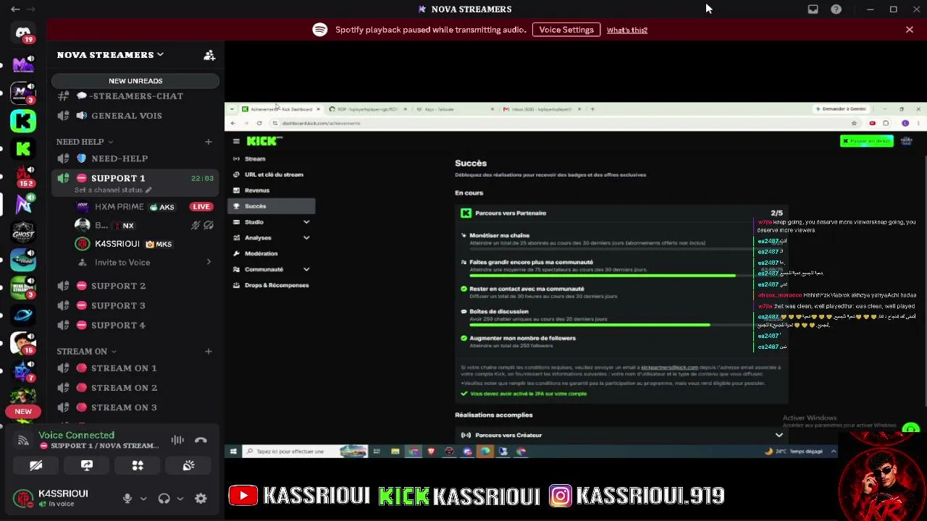Bookmark the Kick page with star icon
This screenshot has width=927, height=521.
pyautogui.click(x=855, y=123)
